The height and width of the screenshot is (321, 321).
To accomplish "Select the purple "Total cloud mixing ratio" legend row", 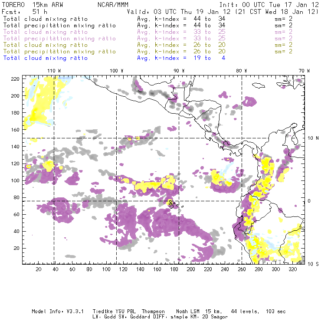I will coord(46,32).
